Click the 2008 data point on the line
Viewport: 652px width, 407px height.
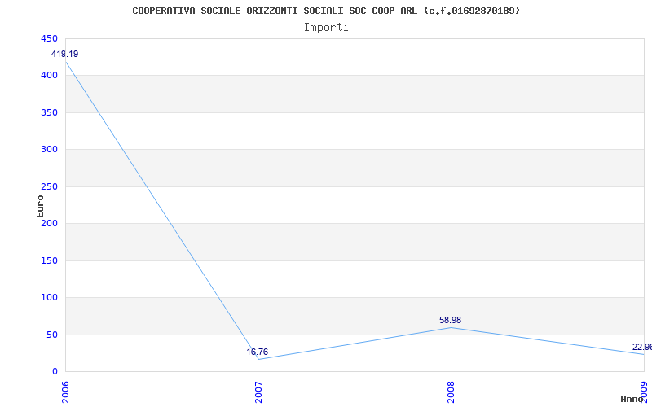point(452,328)
